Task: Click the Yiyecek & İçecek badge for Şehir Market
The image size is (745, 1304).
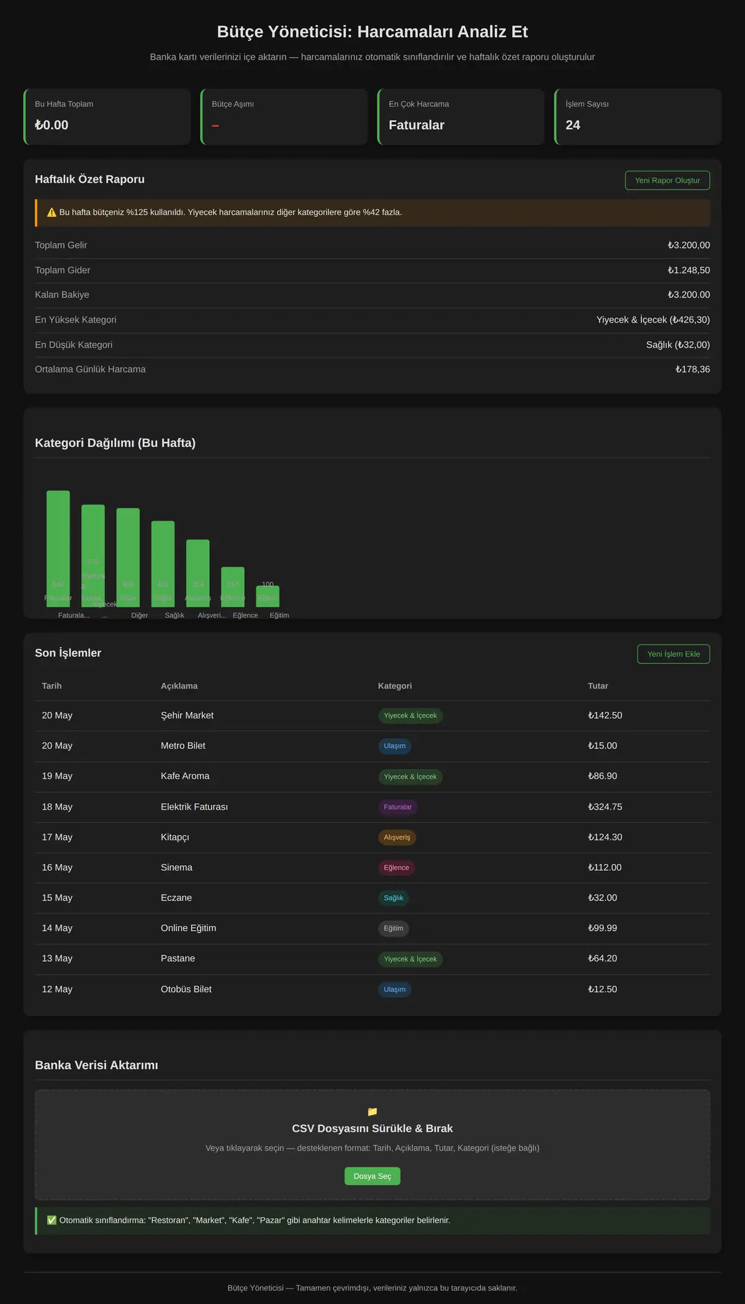Action: [x=410, y=715]
